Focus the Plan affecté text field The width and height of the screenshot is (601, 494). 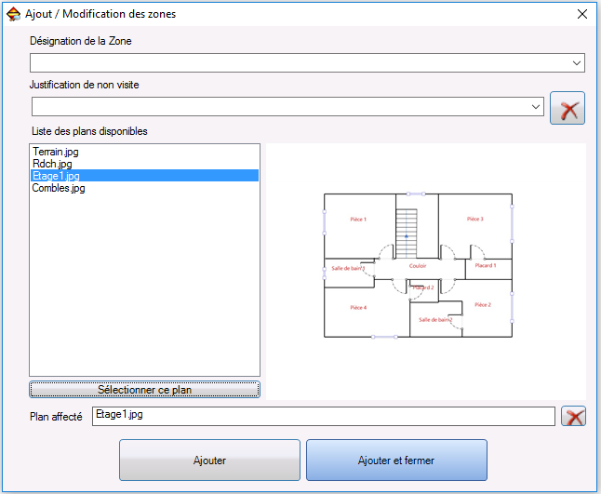(323, 416)
